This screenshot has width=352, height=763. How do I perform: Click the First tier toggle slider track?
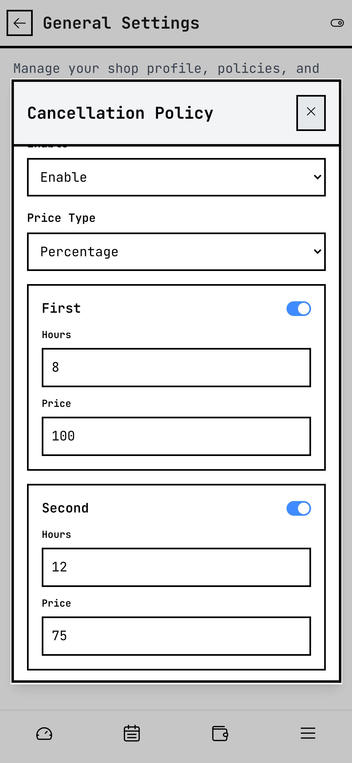299,308
